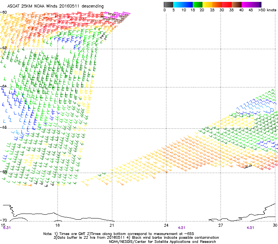Click the '0' label under the color legend

coord(165,10)
